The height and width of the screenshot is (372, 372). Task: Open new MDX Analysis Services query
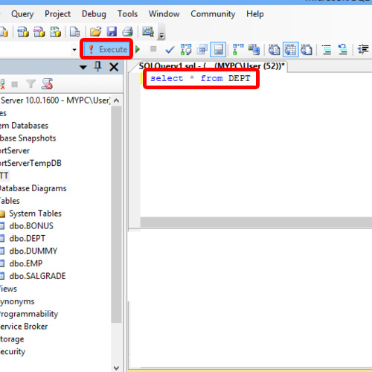(23, 32)
